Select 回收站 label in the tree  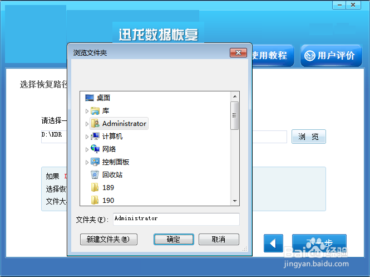pos(112,174)
